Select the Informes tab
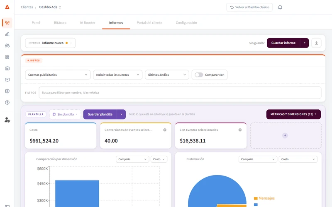 pos(116,23)
